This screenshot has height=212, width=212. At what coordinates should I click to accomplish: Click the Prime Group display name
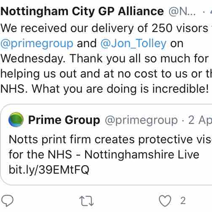pos(64,120)
